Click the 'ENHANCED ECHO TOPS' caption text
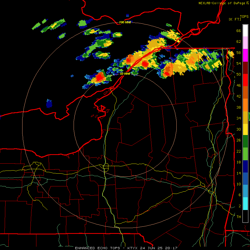Screen dimensions: 250x250 coord(97,248)
